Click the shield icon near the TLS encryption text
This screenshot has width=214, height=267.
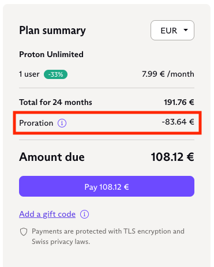(24, 232)
